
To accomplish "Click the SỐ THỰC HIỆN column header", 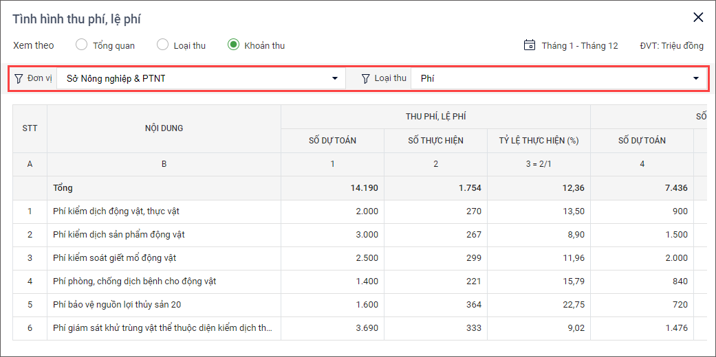I will click(x=435, y=141).
